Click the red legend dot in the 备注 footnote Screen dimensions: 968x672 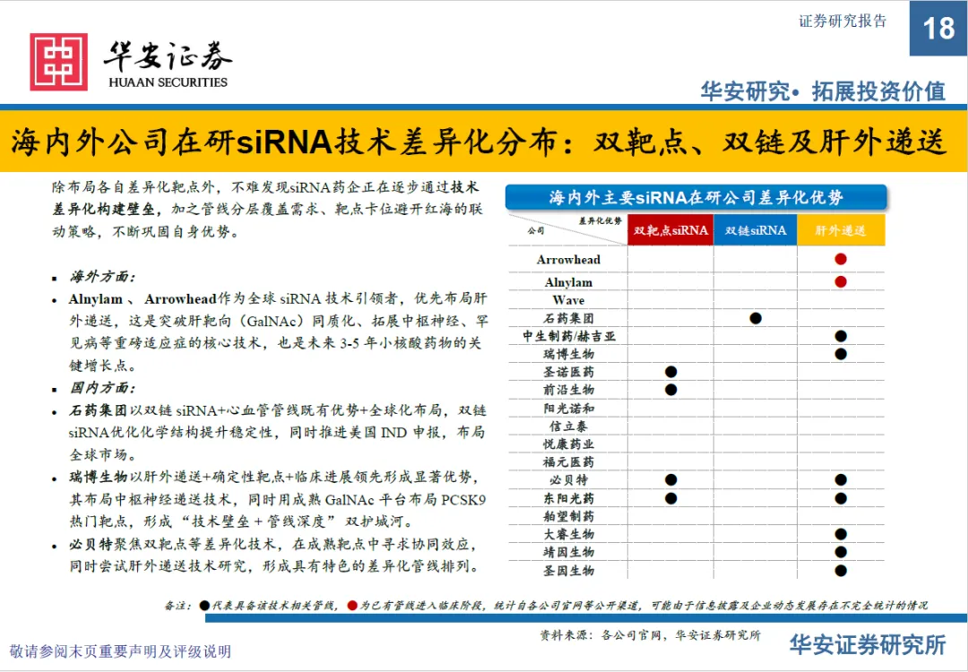pos(352,606)
